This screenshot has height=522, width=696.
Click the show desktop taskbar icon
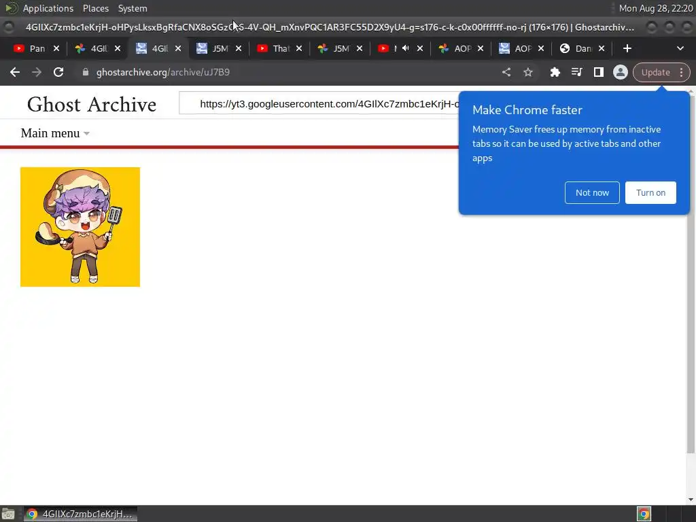(x=8, y=515)
